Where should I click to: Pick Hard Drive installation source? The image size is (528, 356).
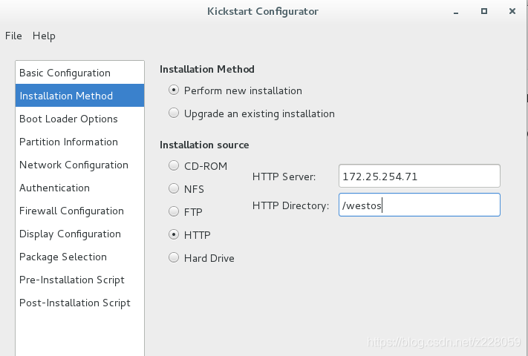point(174,258)
